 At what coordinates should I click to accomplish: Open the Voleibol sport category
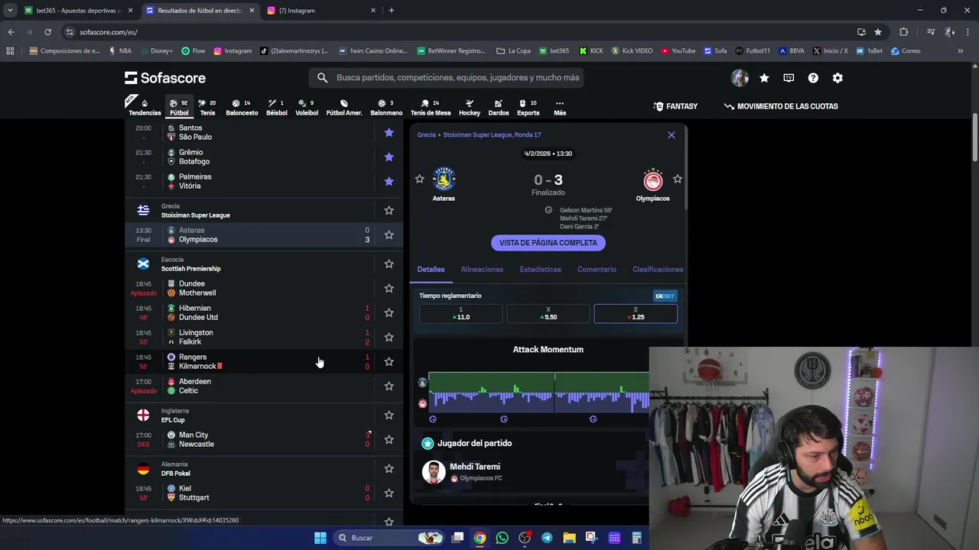point(307,107)
